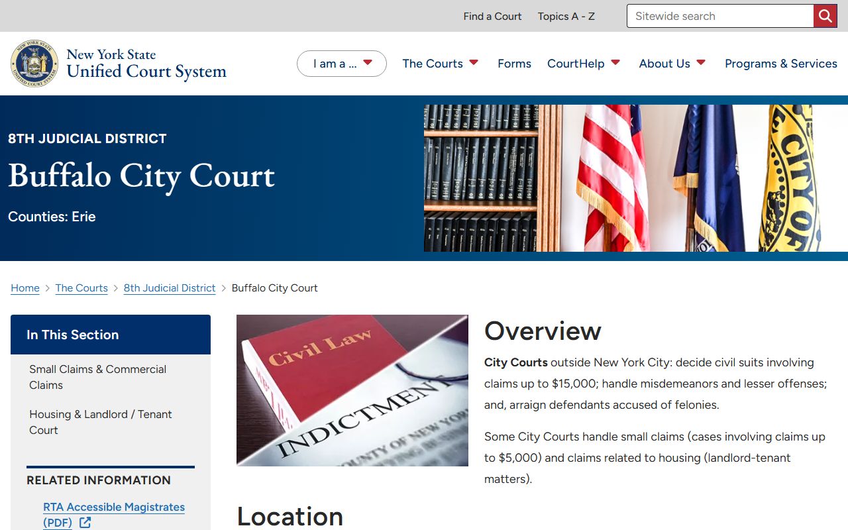Screen dimensions: 848x530
Task: Open the Forms menu item
Action: 514,64
